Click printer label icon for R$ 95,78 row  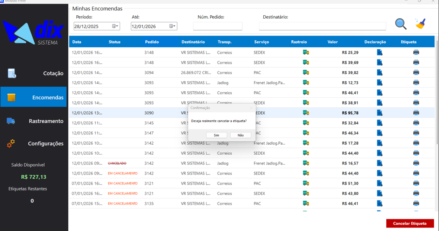tap(416, 113)
